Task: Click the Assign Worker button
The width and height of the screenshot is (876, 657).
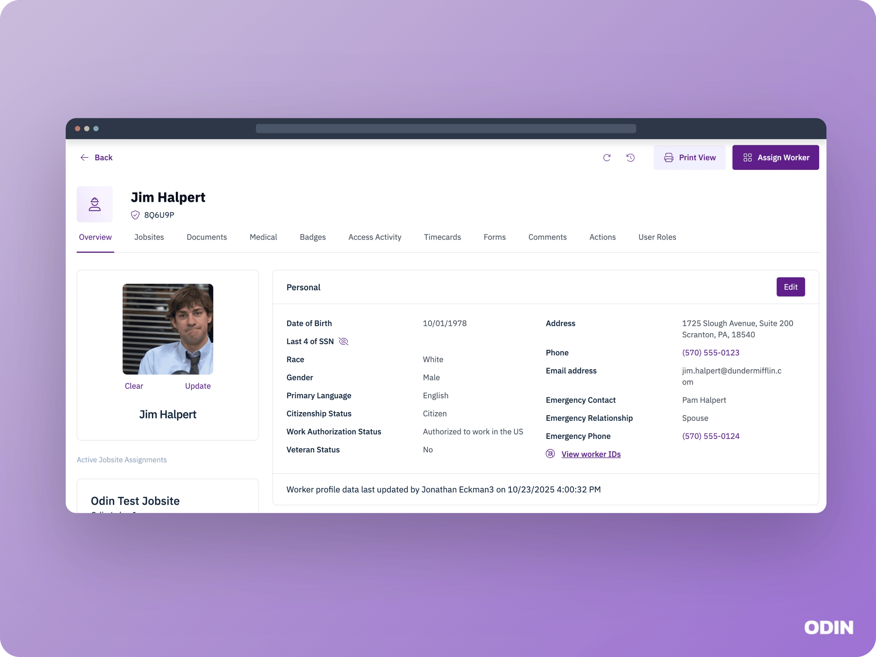Action: coord(775,158)
